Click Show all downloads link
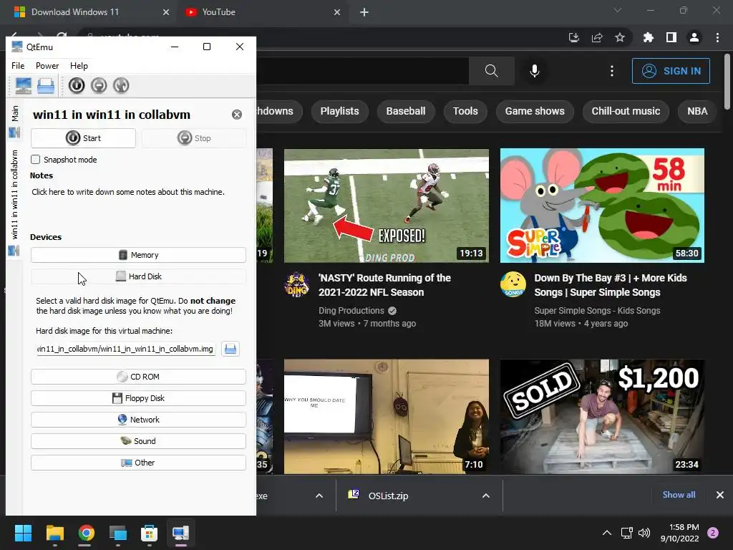Screen dimensions: 733x550 (x=679, y=495)
